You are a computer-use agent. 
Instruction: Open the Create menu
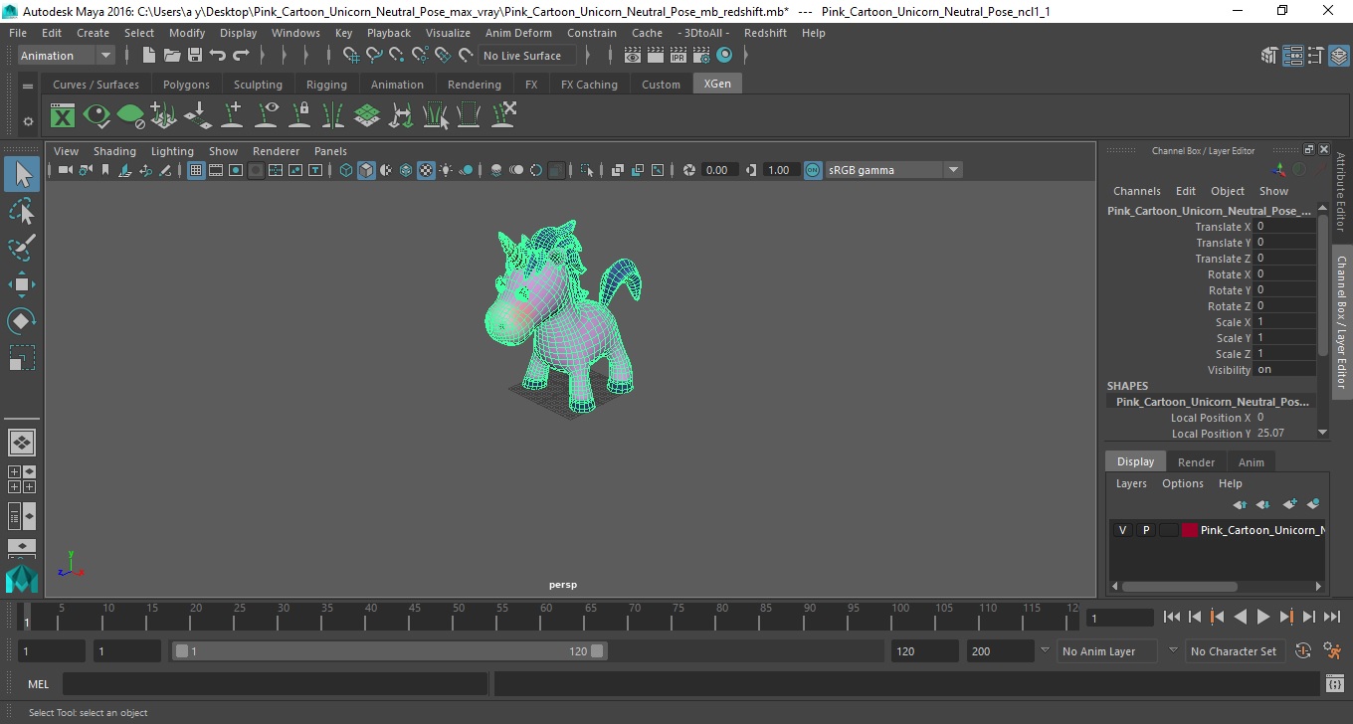[93, 33]
